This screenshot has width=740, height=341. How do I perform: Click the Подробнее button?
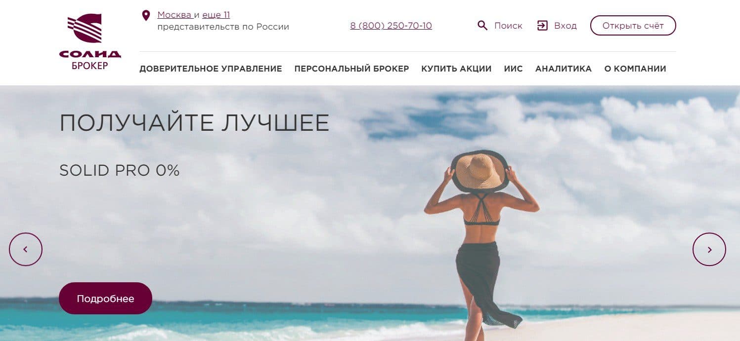coord(105,299)
